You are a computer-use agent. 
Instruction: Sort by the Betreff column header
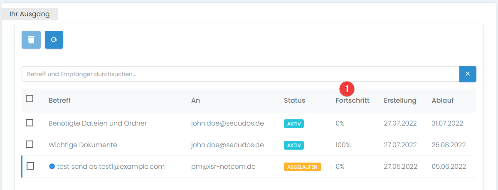[59, 101]
